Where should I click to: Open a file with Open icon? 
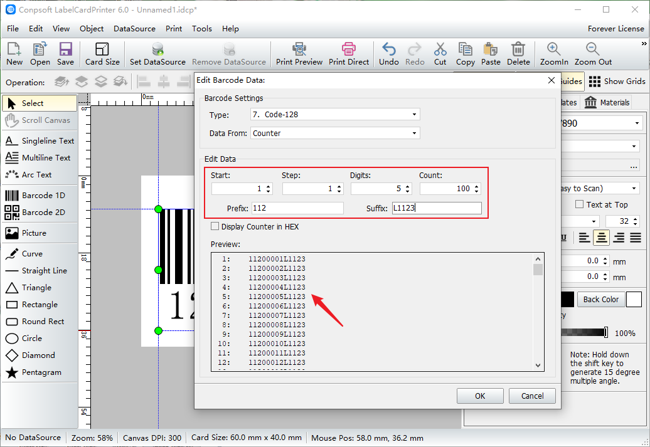point(40,54)
